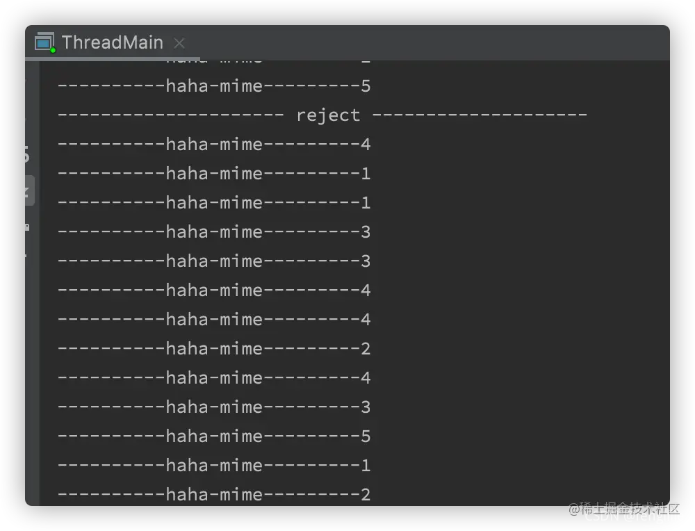Toggle the highlighted scroll-to-end sidebar button
Screen dimensions: 695x531
coord(29,190)
